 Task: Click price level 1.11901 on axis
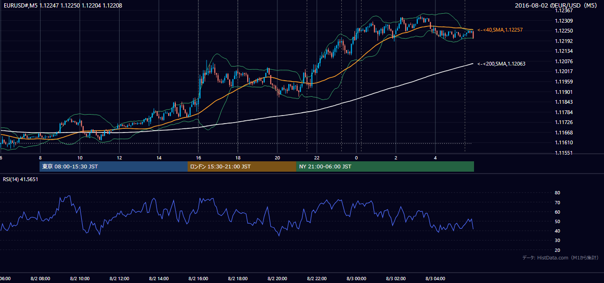(563, 92)
